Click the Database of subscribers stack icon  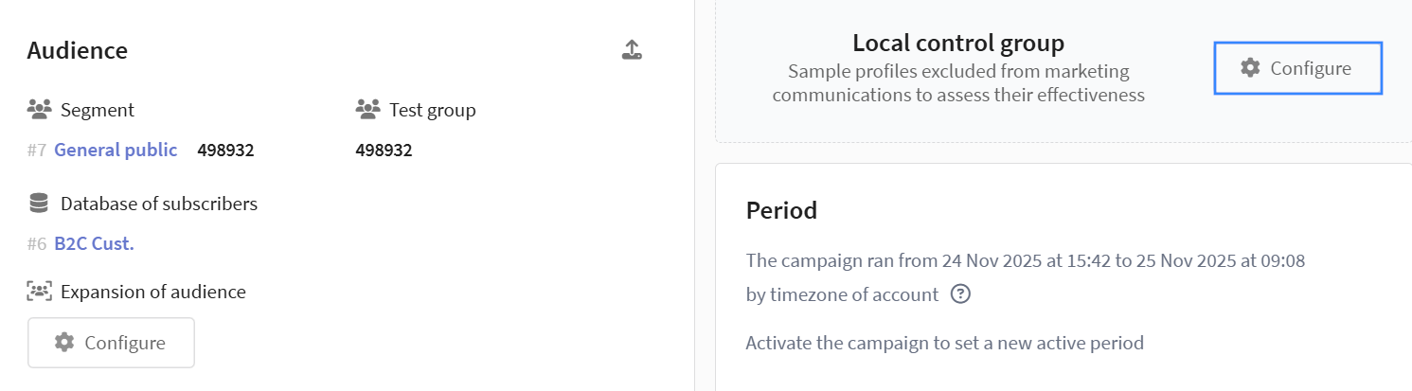[x=39, y=204]
